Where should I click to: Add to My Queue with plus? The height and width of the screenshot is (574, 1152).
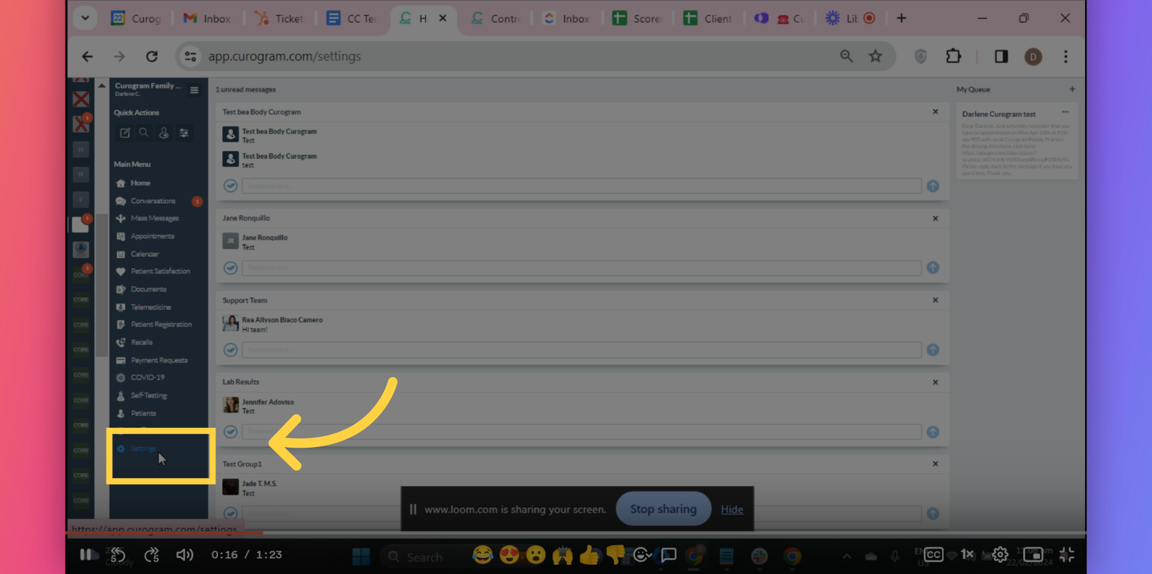click(x=1072, y=89)
